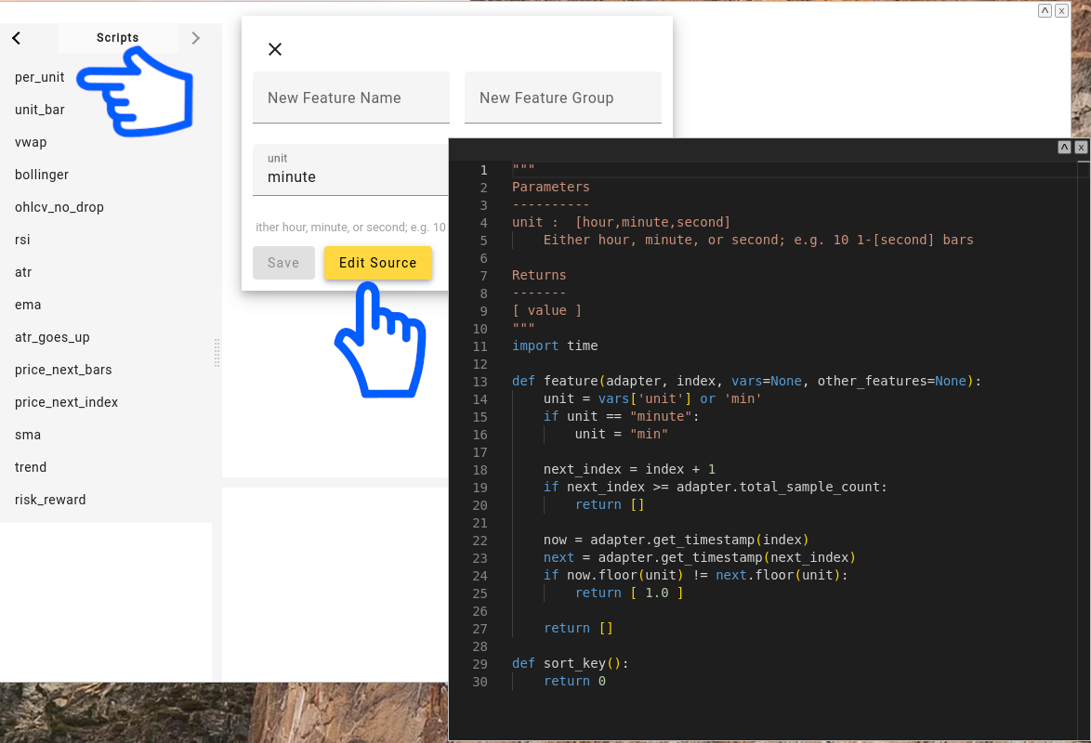
Task: Choose the rsi script
Action: (x=22, y=240)
